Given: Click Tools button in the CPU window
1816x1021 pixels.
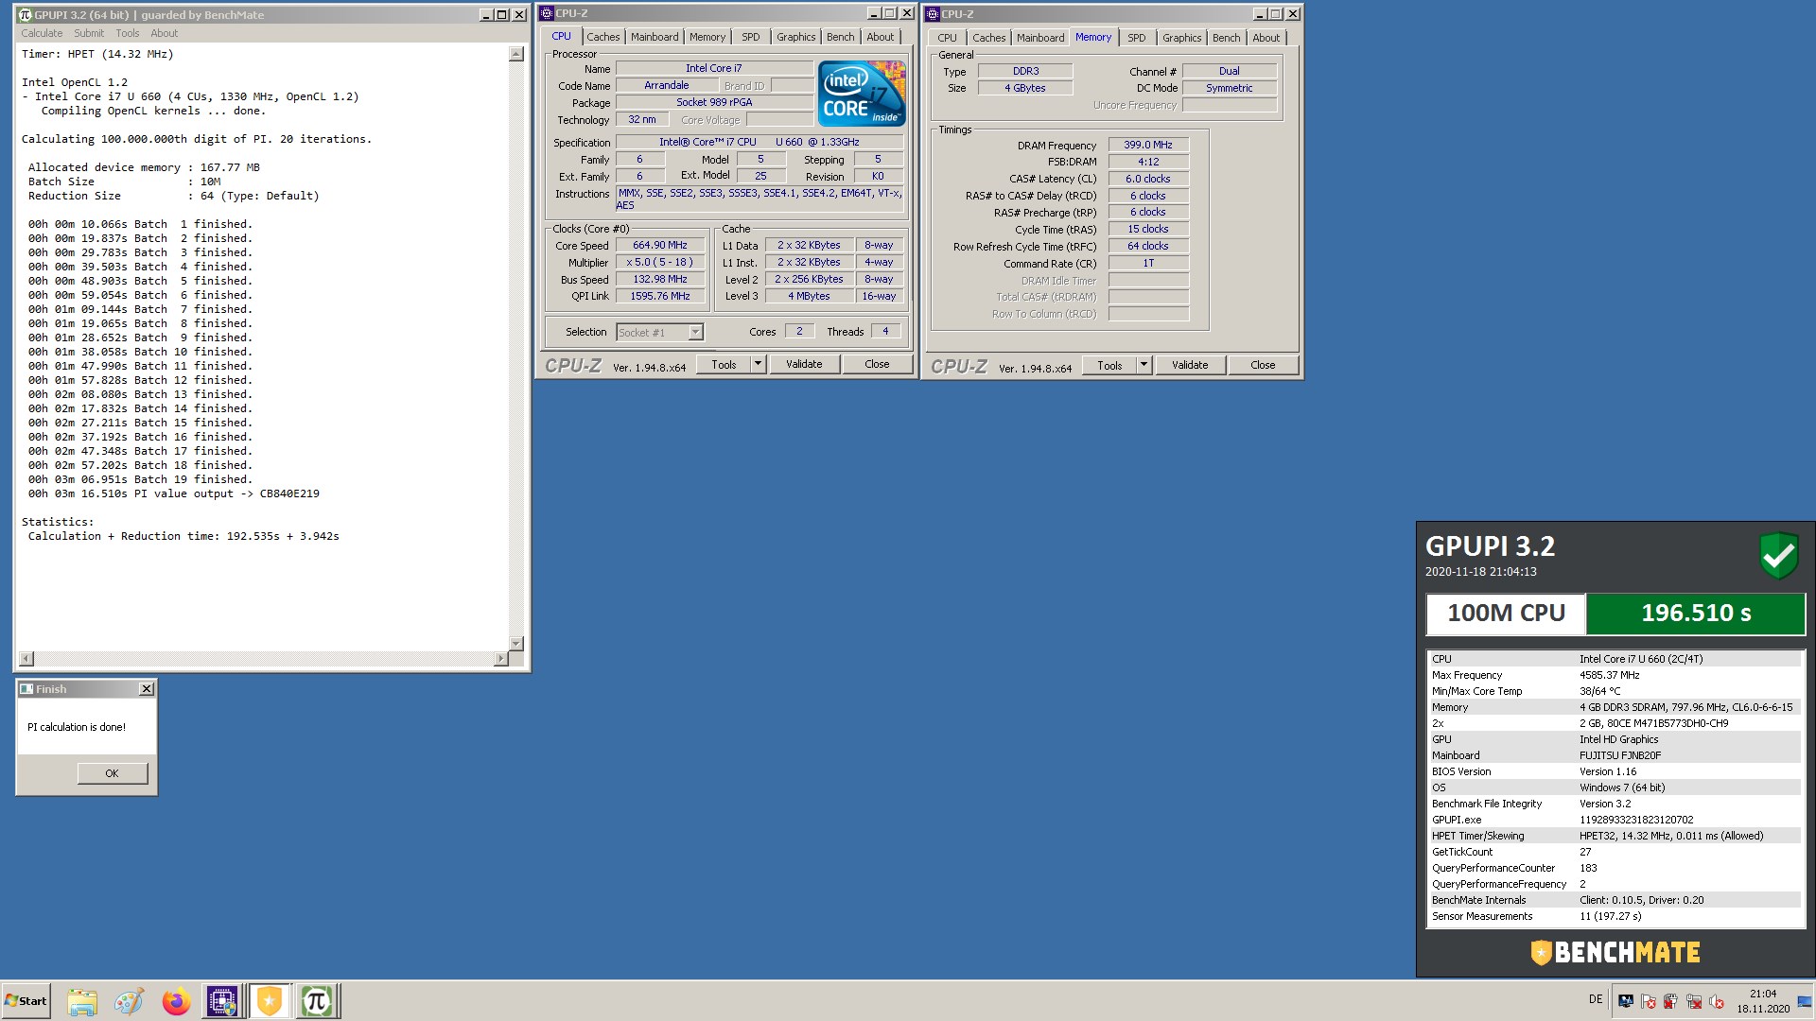Looking at the screenshot, I should (x=724, y=364).
